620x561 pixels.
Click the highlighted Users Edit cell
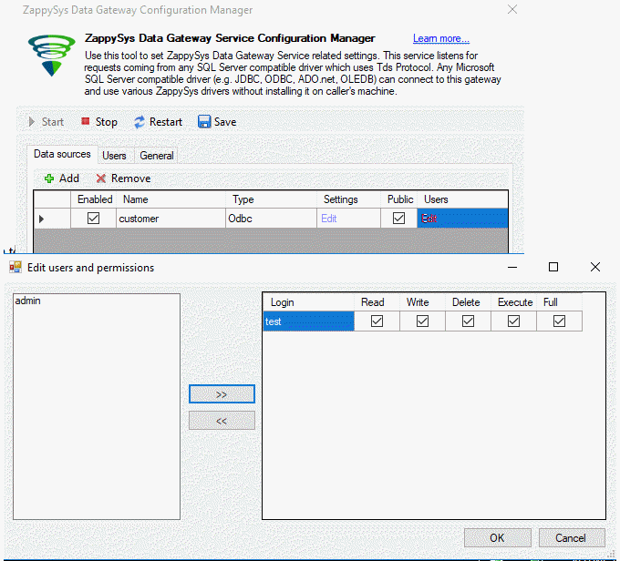point(462,219)
